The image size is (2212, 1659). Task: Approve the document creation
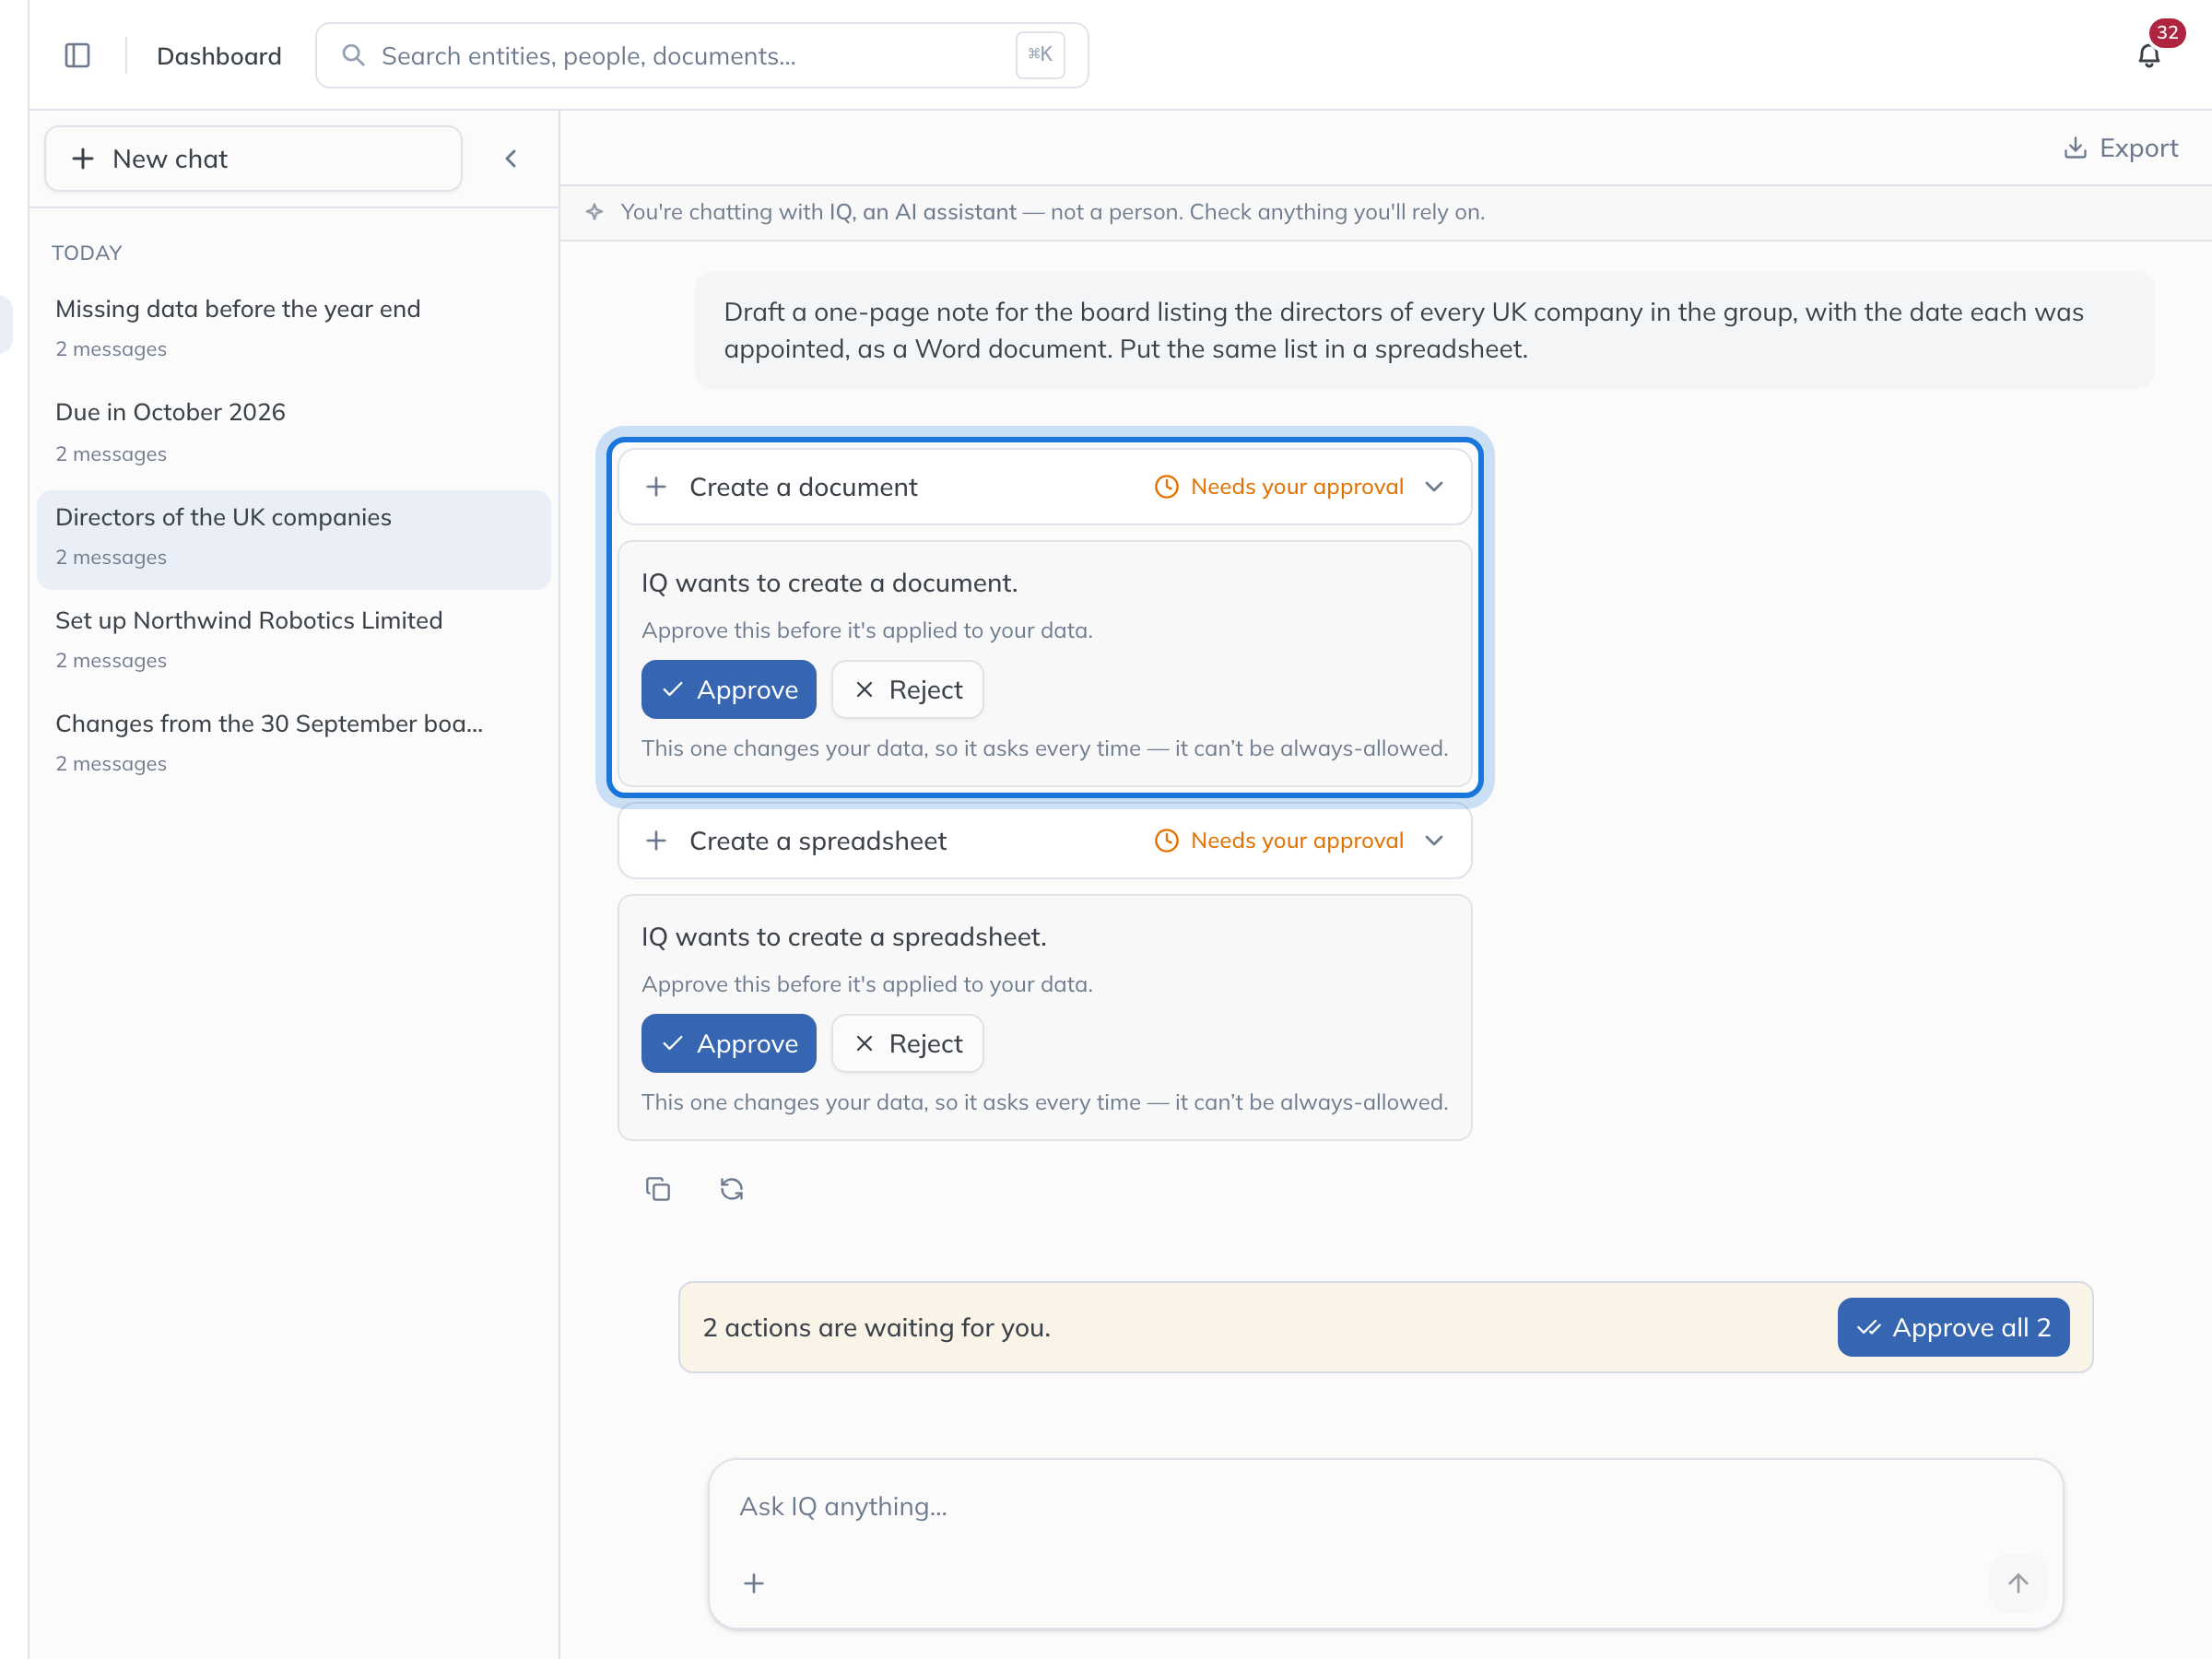[728, 690]
